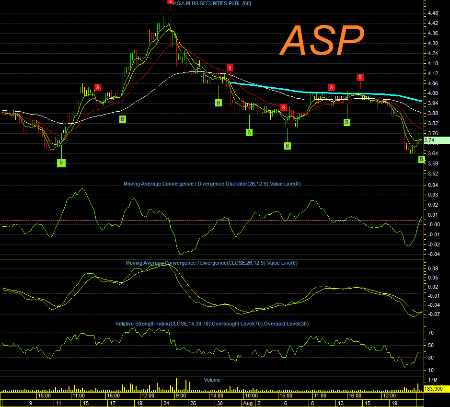Click the 3.52 price axis label

pos(433,174)
